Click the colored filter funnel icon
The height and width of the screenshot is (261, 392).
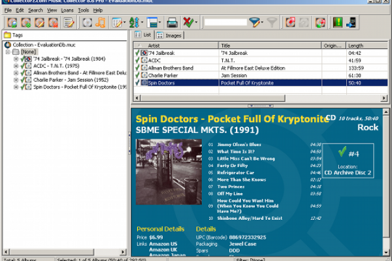pos(255,23)
